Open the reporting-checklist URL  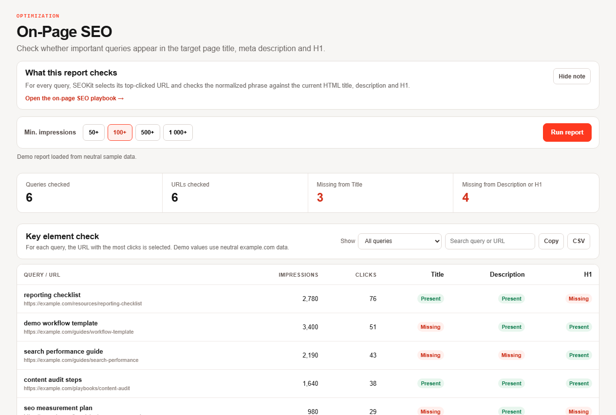[83, 303]
